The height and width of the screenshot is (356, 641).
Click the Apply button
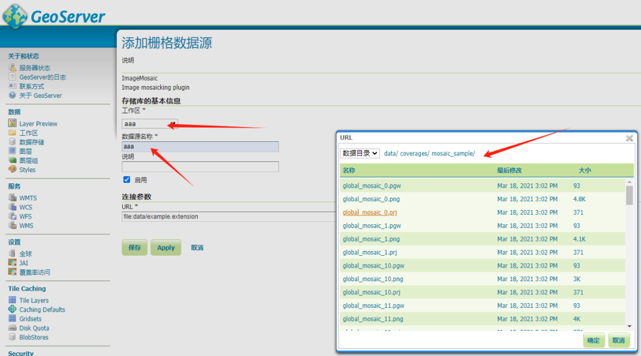[166, 247]
